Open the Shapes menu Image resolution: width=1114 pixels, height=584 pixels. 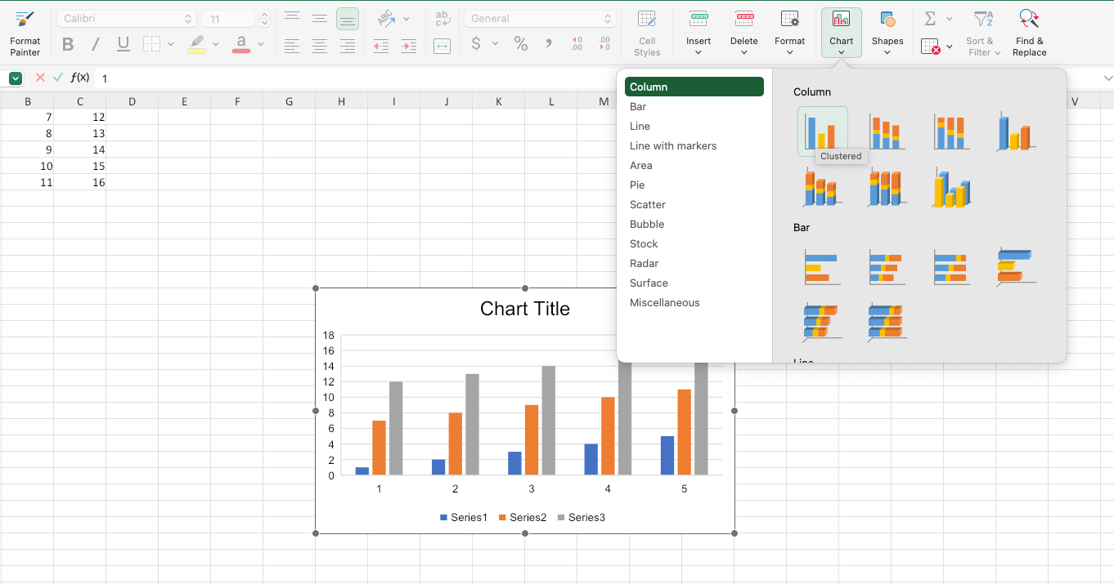(x=887, y=33)
